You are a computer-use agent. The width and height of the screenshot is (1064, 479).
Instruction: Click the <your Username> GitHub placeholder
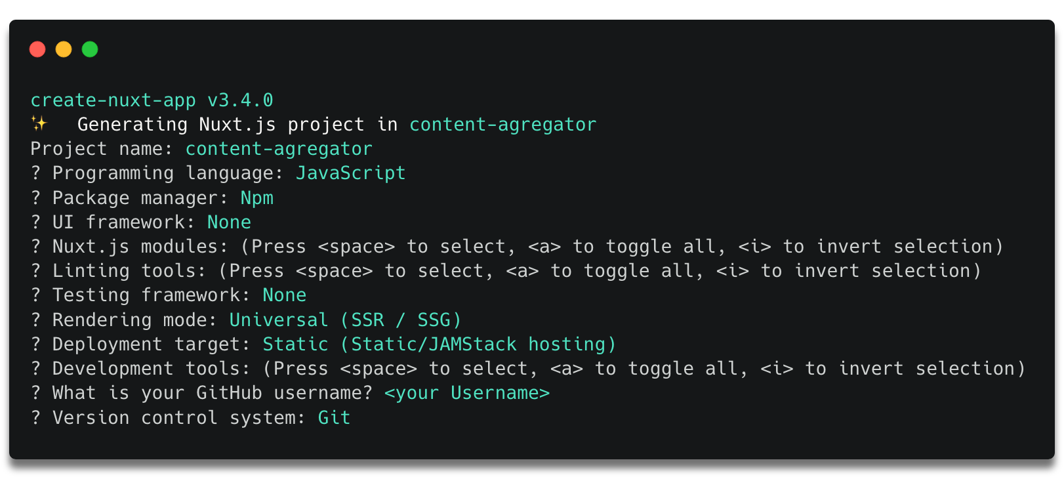click(x=467, y=393)
